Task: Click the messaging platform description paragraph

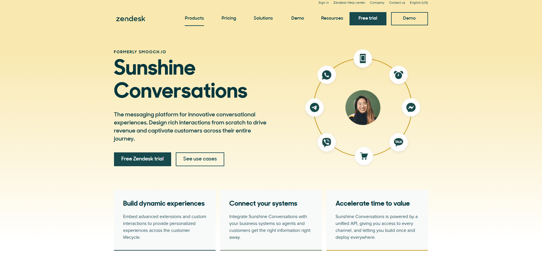Action: pos(190,127)
